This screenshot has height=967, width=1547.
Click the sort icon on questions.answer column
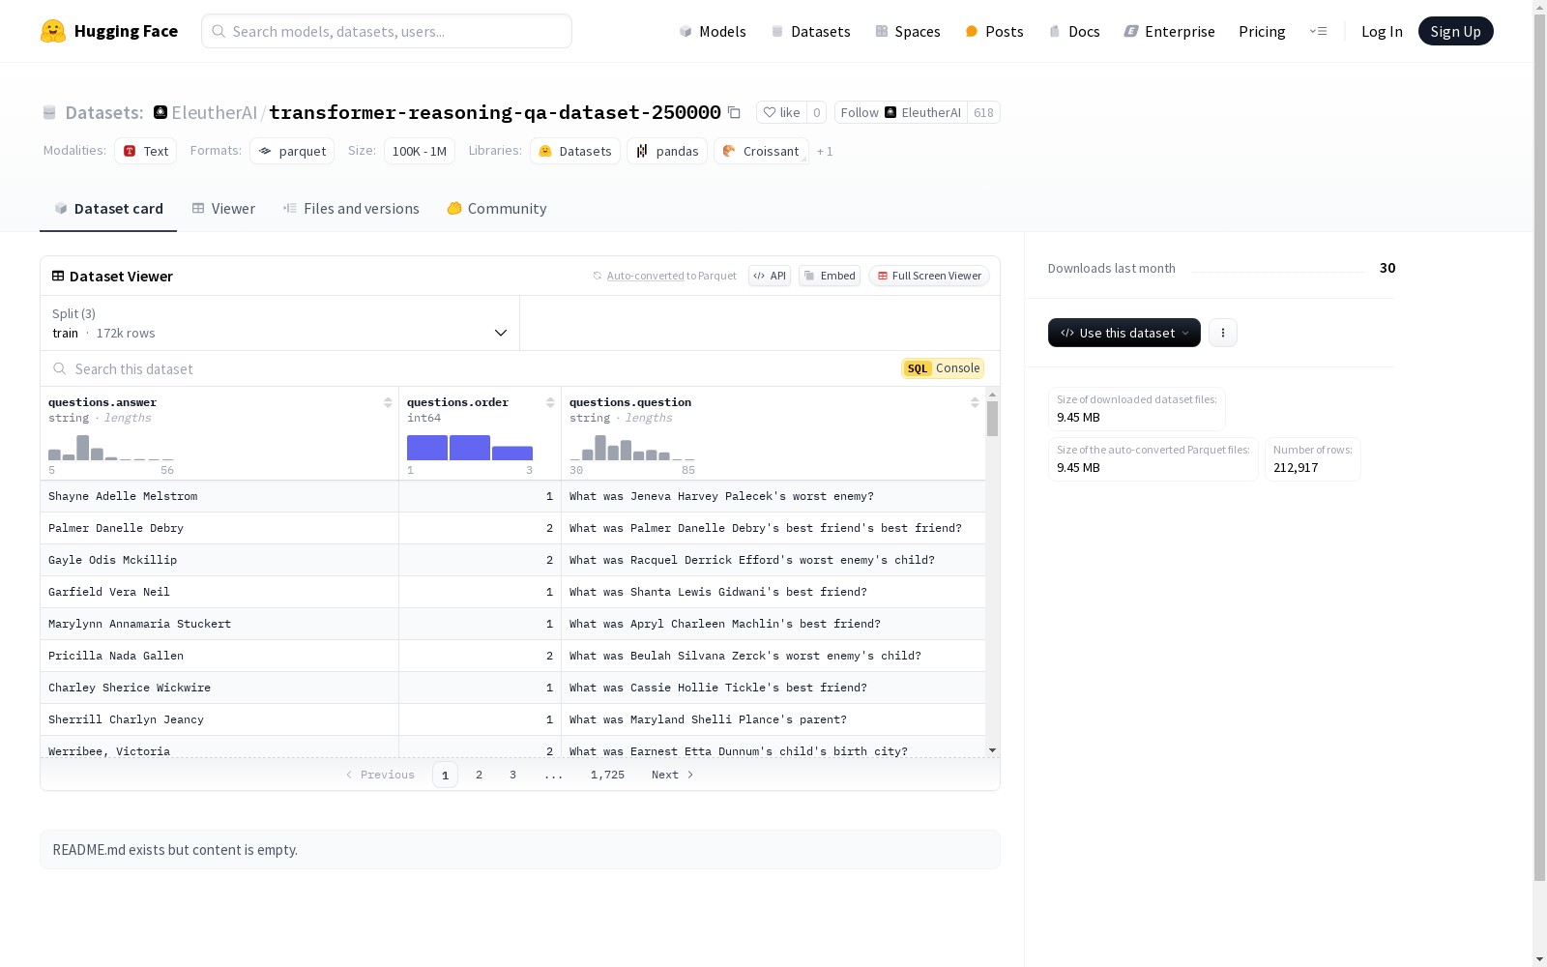point(388,402)
